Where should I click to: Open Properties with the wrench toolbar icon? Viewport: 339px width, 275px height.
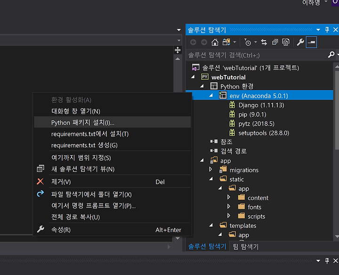pos(300,42)
